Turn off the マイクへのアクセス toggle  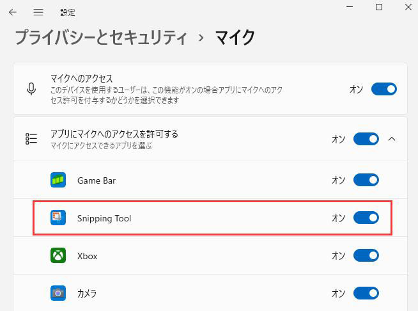point(383,89)
